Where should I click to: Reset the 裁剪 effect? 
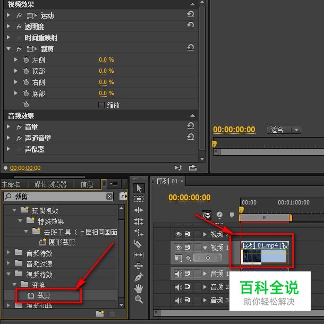[x=191, y=47]
